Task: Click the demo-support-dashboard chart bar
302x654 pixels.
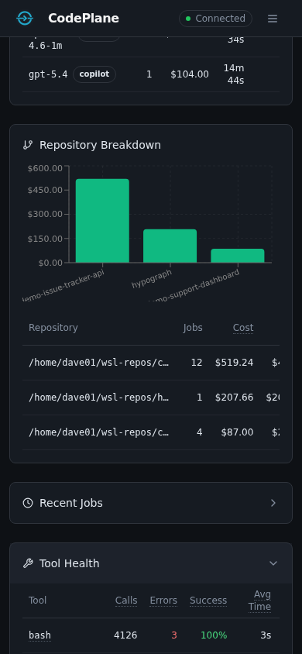Action: 238,256
